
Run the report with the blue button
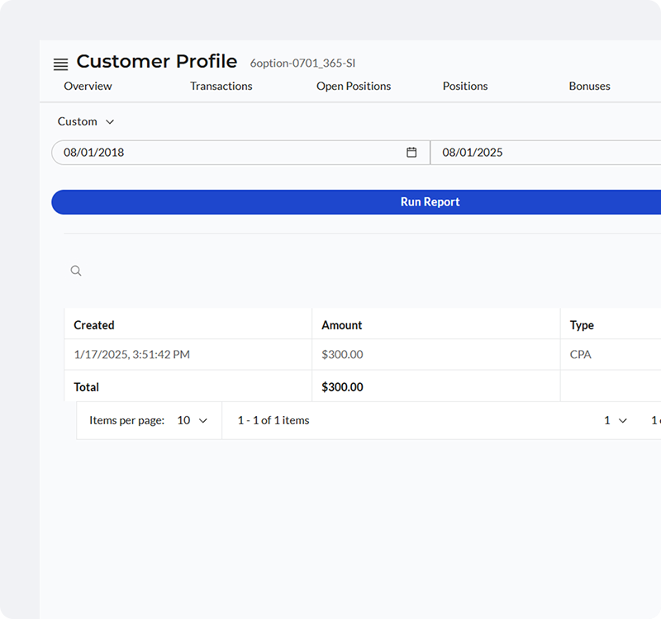tap(356, 202)
